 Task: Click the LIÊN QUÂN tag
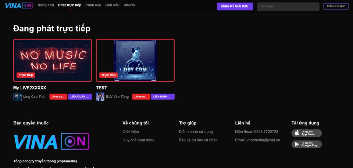80,96
